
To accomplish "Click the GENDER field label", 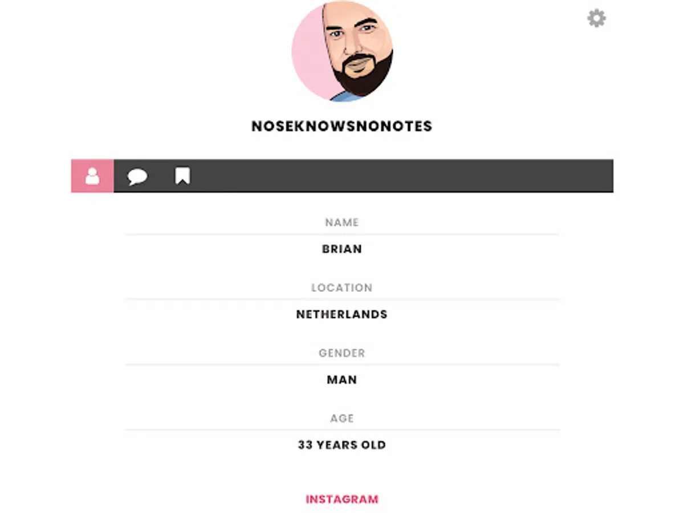I will point(342,353).
